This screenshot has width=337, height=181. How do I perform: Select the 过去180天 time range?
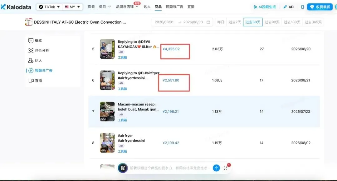coord(292,22)
